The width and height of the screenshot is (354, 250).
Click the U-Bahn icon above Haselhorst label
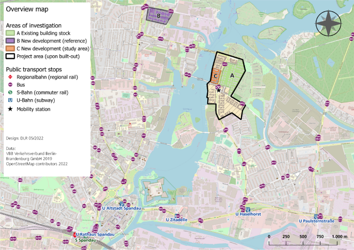click(x=248, y=209)
